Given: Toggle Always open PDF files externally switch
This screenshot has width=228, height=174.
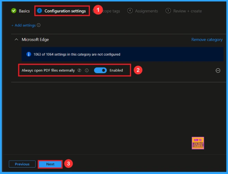Looking at the screenshot, I should click(x=100, y=71).
